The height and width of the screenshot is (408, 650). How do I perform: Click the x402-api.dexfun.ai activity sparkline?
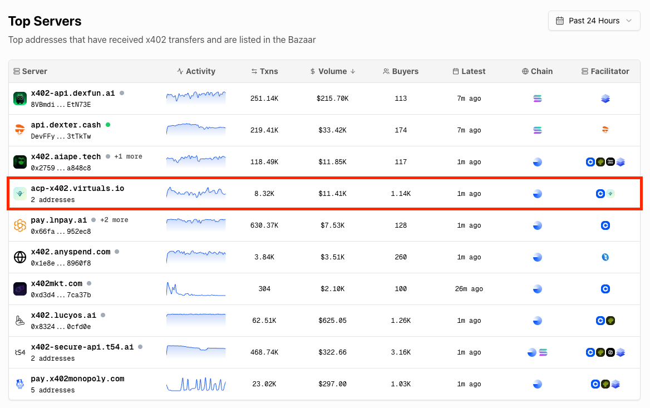pyautogui.click(x=196, y=97)
